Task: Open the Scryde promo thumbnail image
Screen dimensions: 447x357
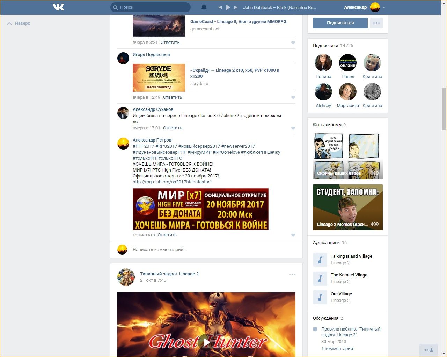Action: pyautogui.click(x=159, y=77)
